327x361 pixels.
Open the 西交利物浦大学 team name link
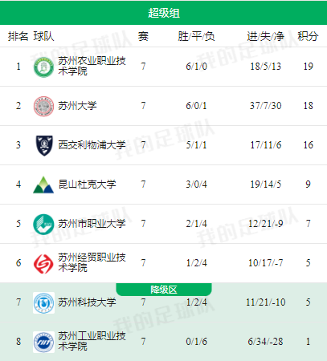(92, 145)
